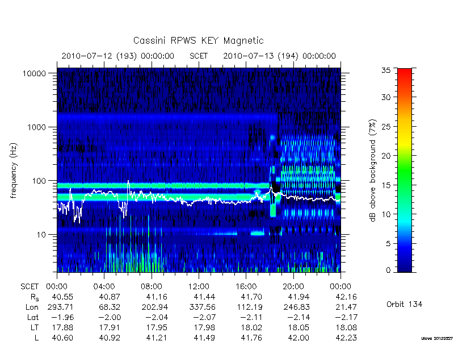Click the 35 label on the color scale
Viewport: 454px width, 341px height.
[x=386, y=70]
